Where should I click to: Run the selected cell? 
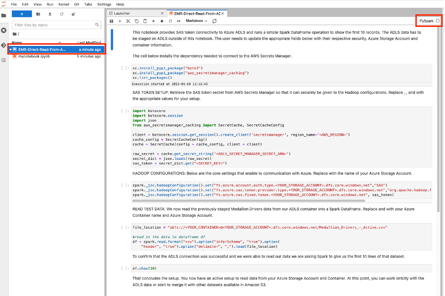[x=153, y=21]
